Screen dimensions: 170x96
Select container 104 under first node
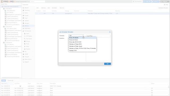click(10, 11)
